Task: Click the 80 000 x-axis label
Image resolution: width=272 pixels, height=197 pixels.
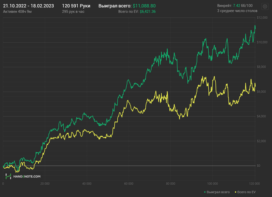Action: pos(171,184)
